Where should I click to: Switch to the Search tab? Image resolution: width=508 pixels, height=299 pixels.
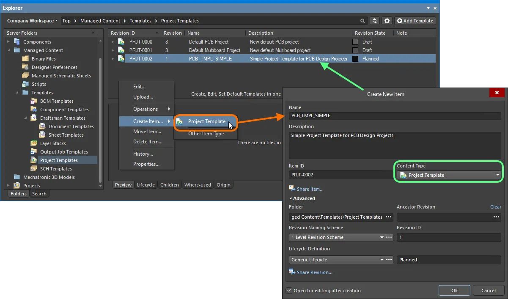tap(39, 194)
